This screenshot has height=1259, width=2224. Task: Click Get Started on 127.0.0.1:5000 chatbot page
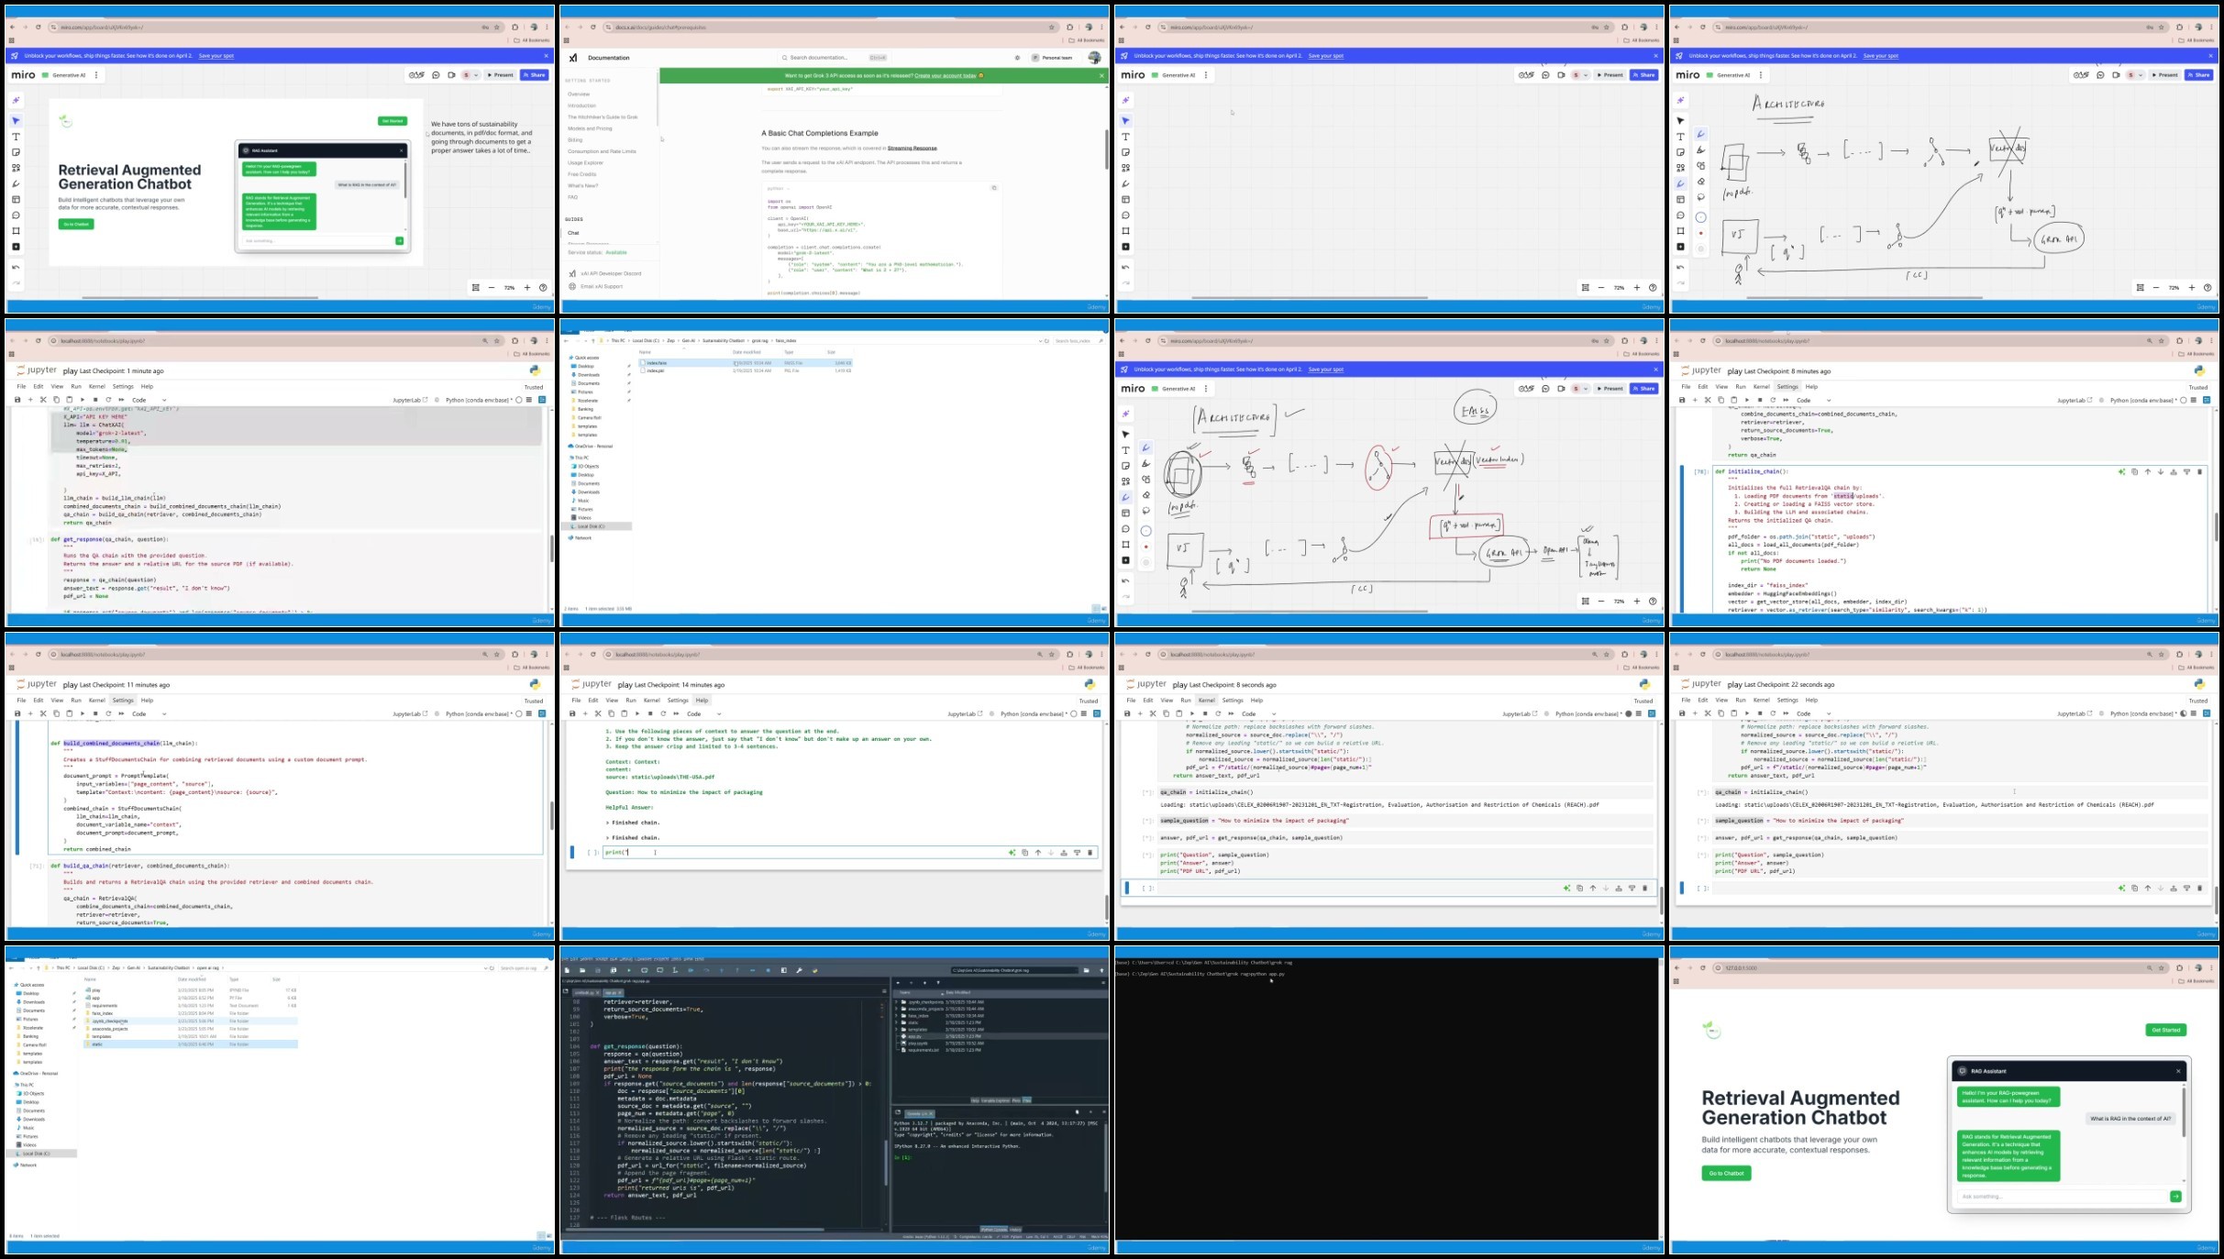pyautogui.click(x=2165, y=1030)
